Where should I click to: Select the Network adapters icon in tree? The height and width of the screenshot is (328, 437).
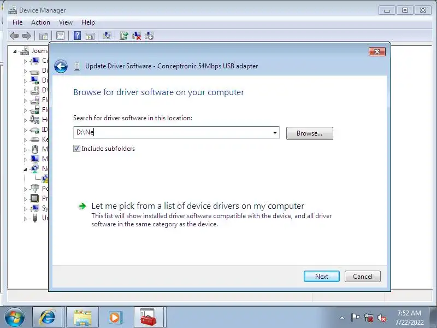(x=35, y=168)
